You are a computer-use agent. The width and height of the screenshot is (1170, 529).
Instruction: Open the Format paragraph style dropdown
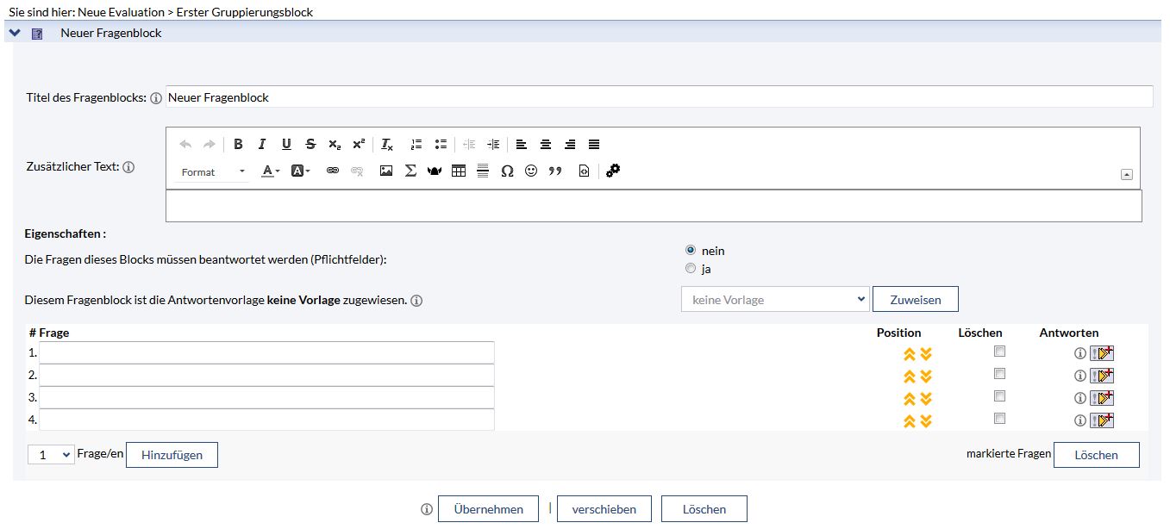click(213, 172)
